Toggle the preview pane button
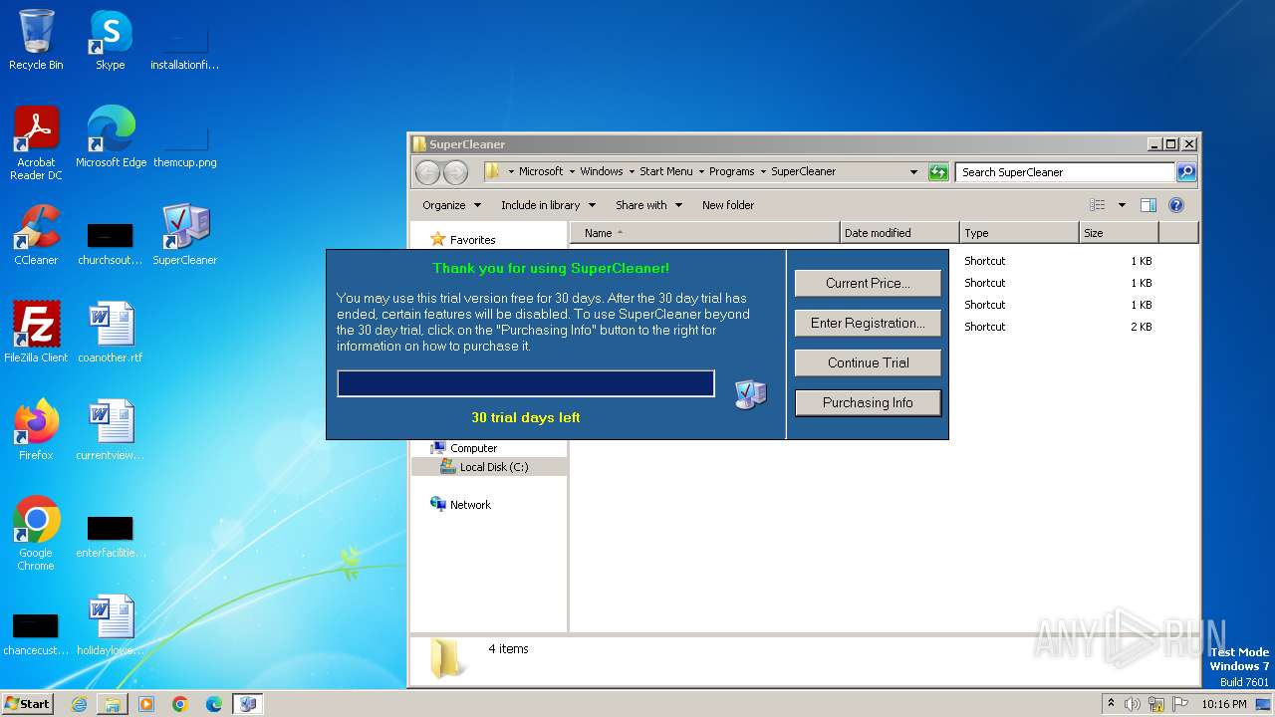This screenshot has width=1275, height=717. tap(1147, 205)
